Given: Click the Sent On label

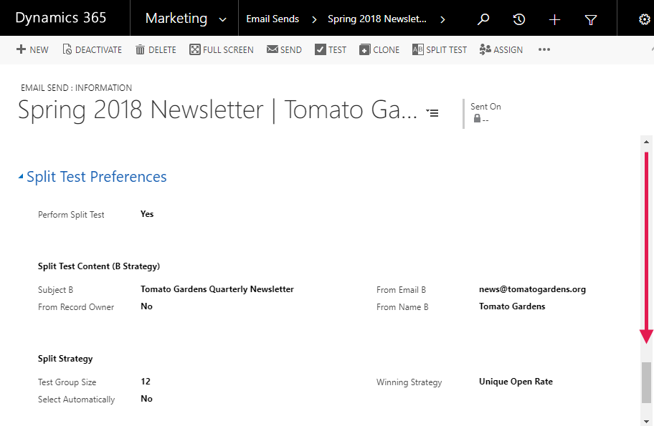Looking at the screenshot, I should click(486, 107).
